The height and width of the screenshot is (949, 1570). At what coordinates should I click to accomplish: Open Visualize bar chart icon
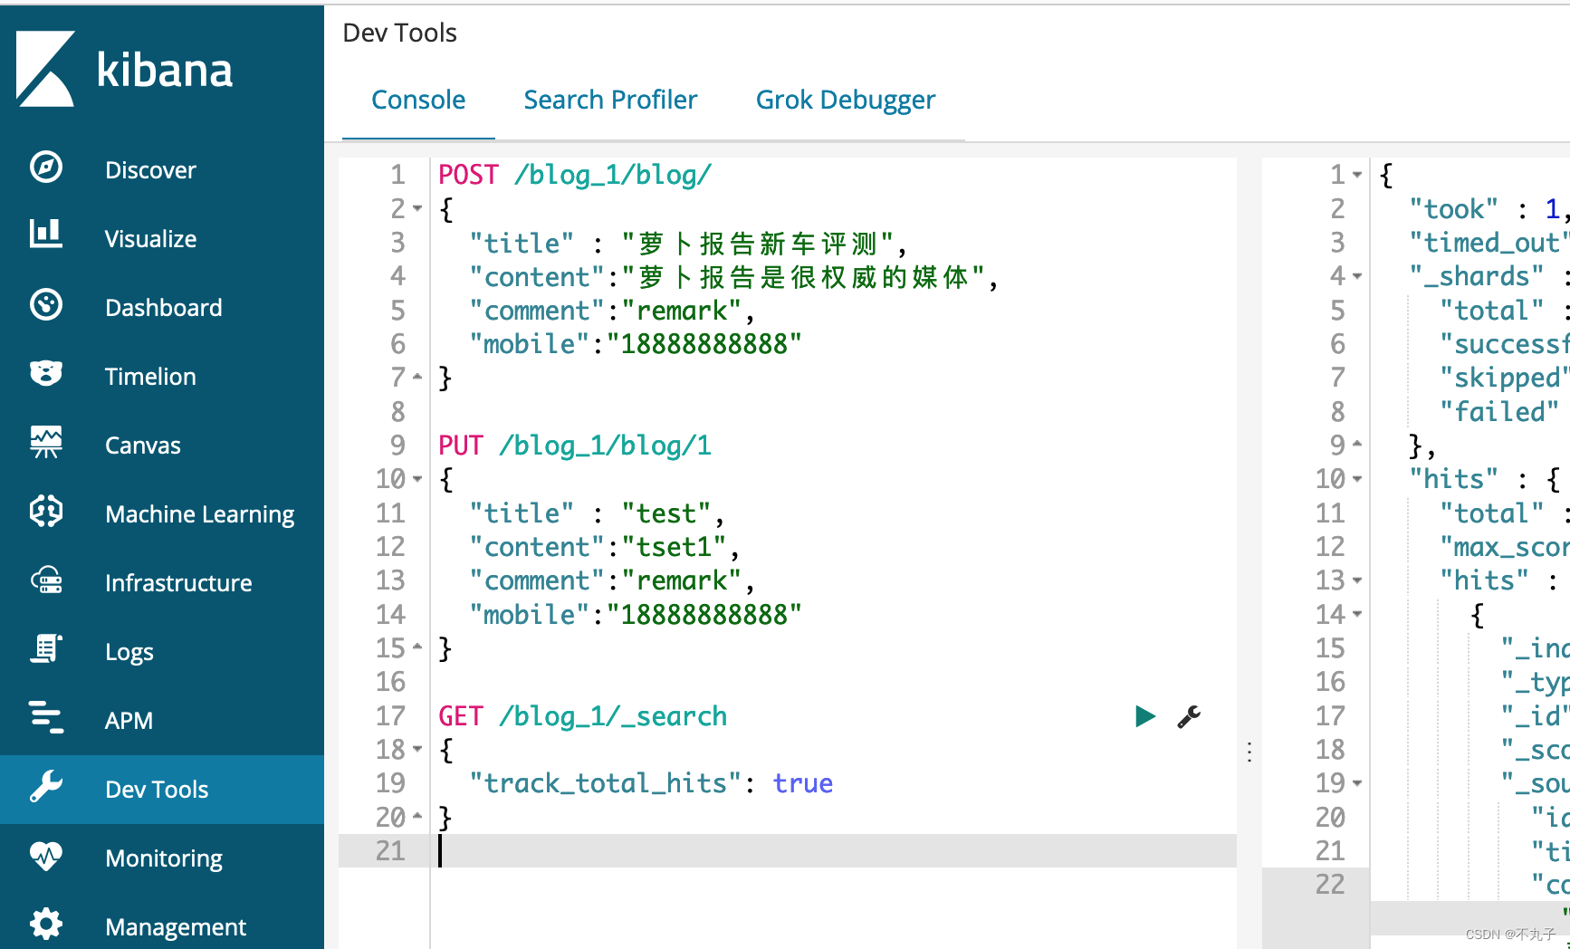click(x=46, y=235)
